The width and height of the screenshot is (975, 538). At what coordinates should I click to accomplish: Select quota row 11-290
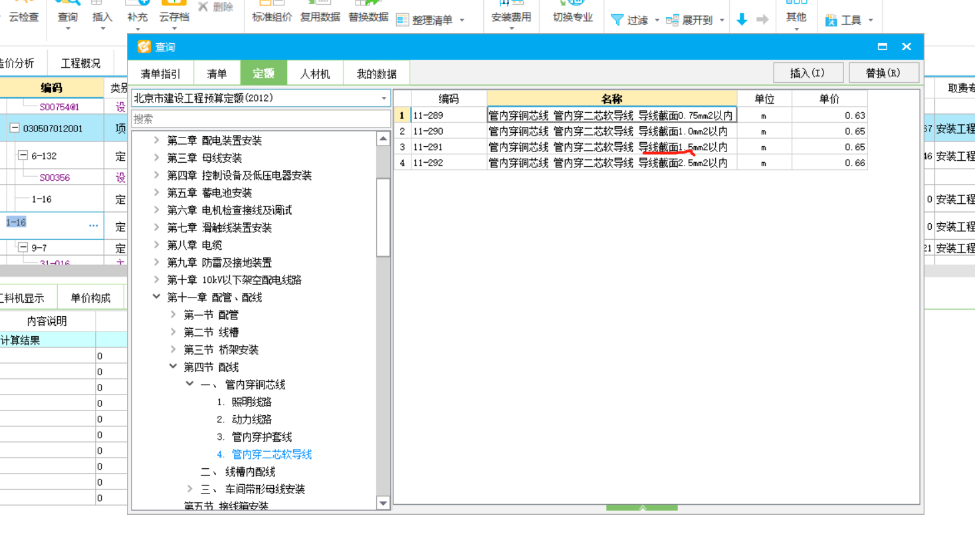(x=631, y=131)
